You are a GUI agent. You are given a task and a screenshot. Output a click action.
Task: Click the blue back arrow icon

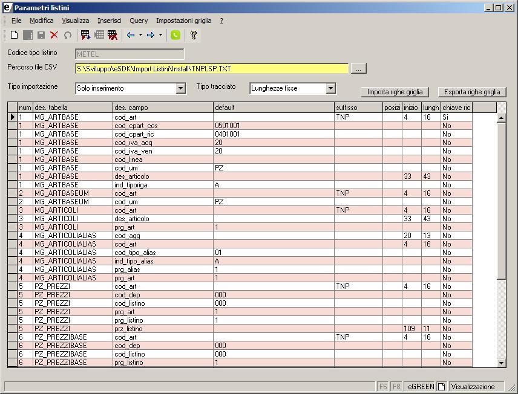click(x=131, y=35)
